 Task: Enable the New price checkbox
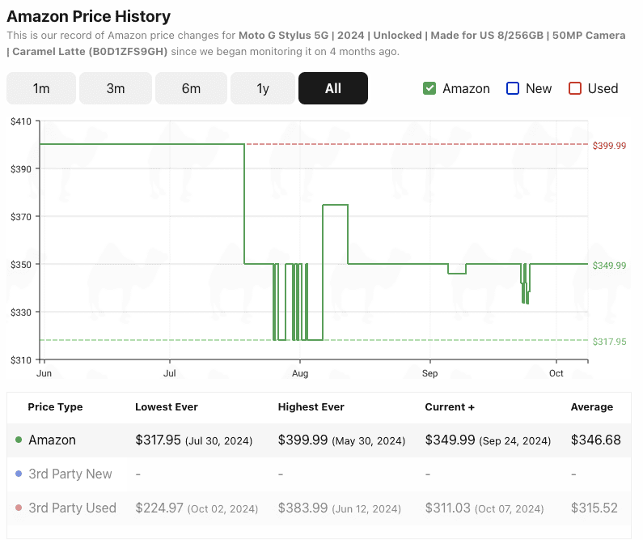[x=512, y=88]
